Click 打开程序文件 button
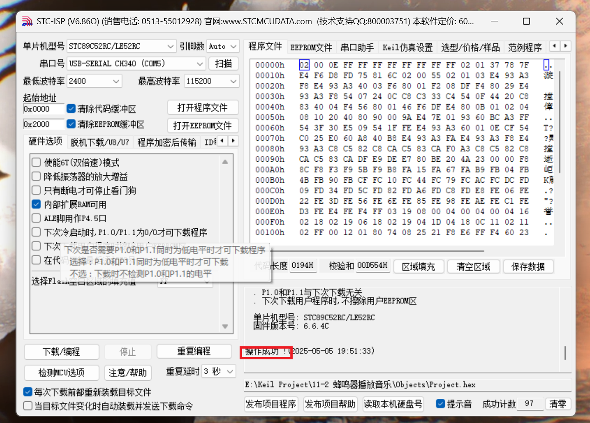 point(203,107)
